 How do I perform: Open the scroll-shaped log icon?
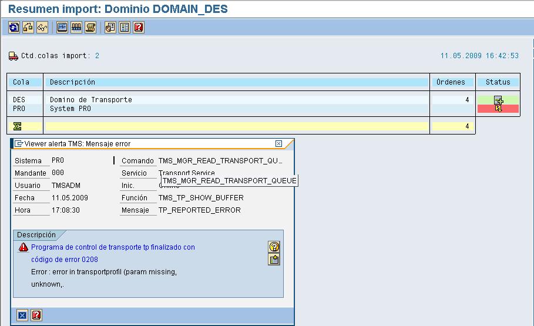(x=90, y=27)
